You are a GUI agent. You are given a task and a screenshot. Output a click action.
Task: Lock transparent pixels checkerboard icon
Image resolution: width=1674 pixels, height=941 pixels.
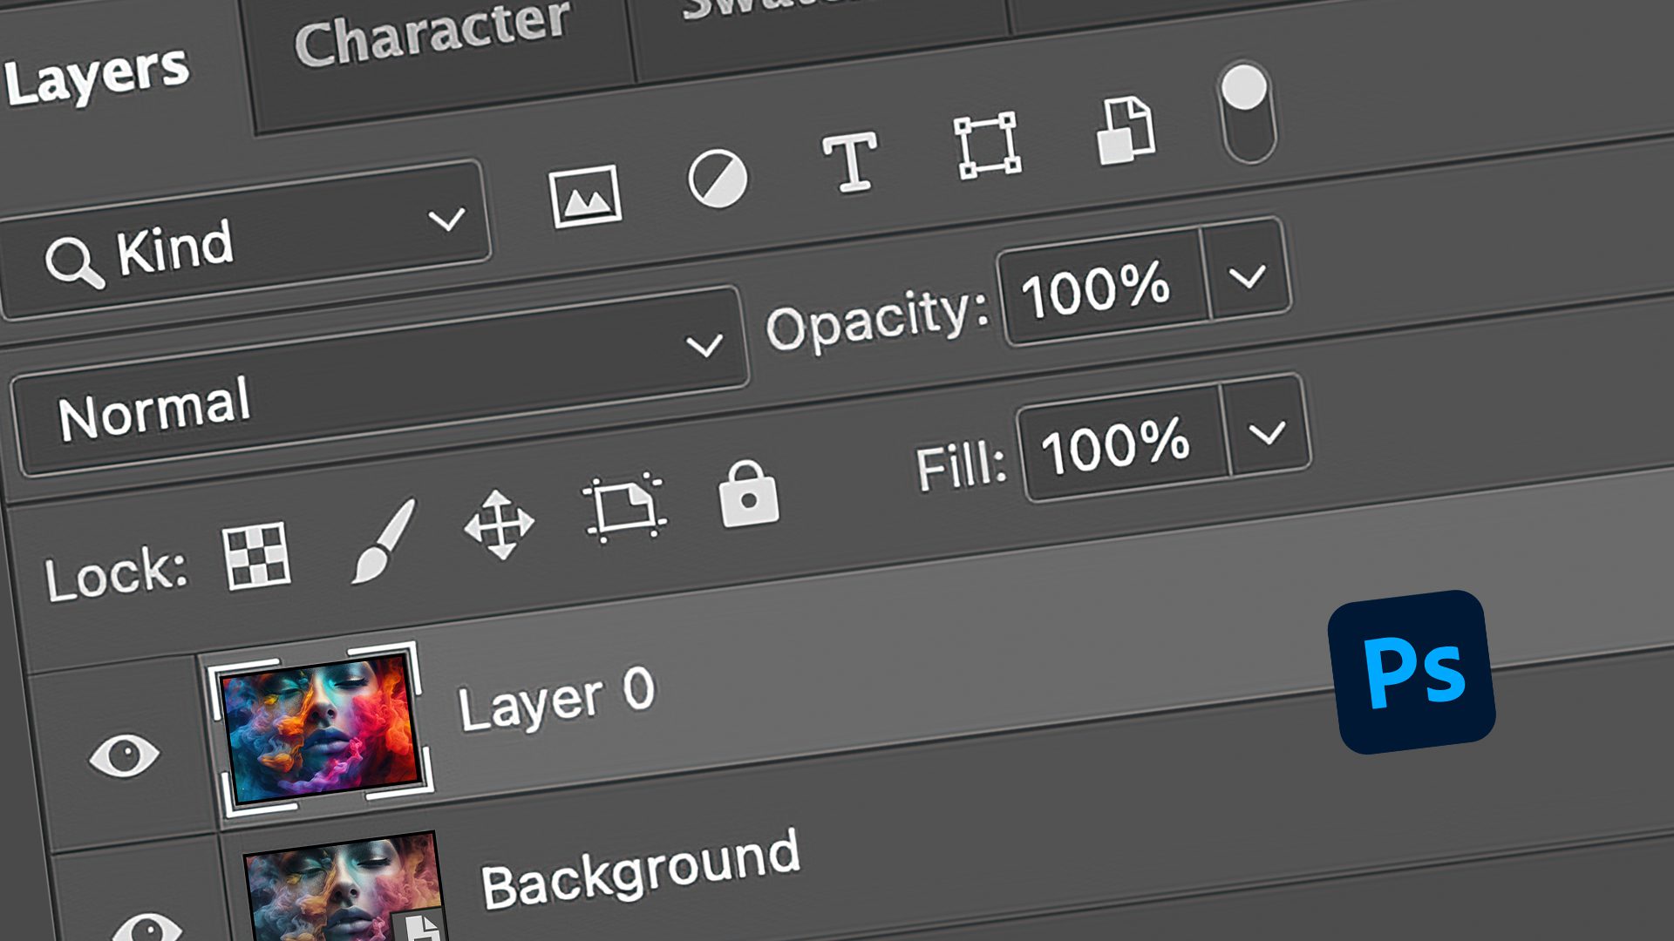click(x=256, y=556)
